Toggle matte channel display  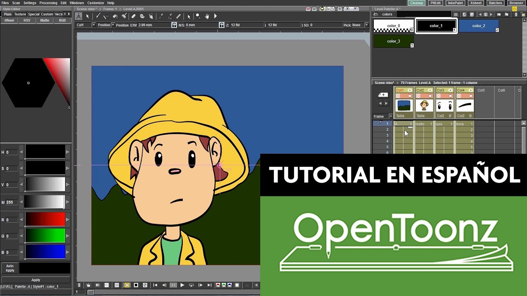coord(237,285)
